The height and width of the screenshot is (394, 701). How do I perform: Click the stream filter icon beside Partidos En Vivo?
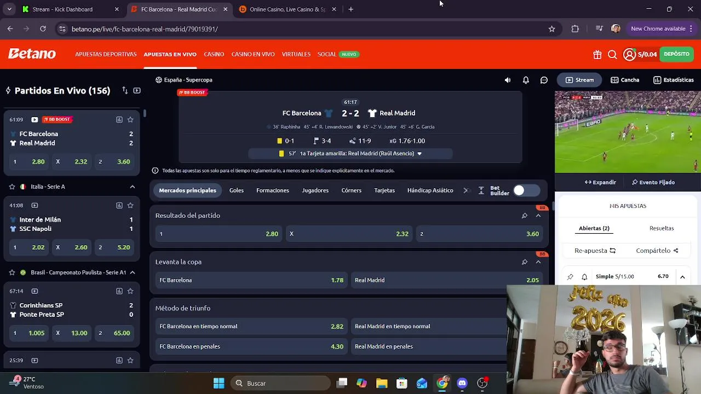coord(137,90)
